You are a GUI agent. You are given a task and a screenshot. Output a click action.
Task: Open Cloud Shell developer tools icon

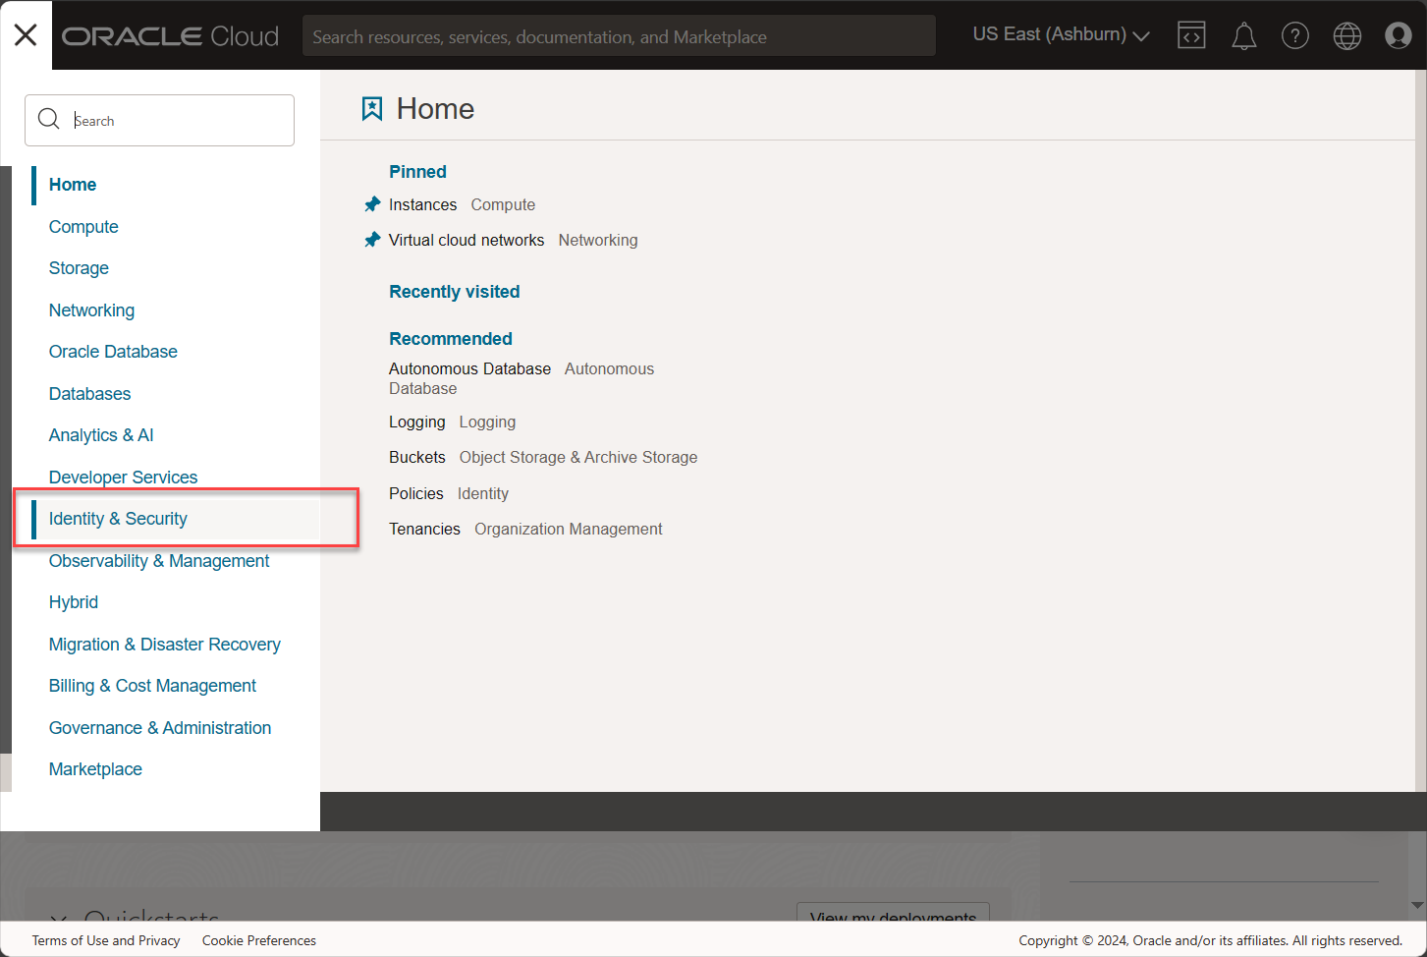[x=1191, y=35]
